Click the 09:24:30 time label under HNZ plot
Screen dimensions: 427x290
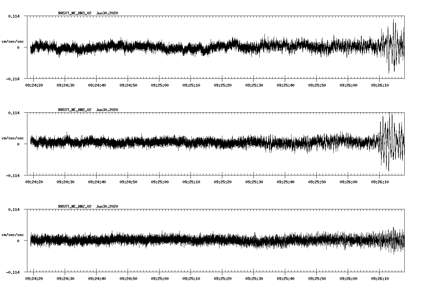65,278
